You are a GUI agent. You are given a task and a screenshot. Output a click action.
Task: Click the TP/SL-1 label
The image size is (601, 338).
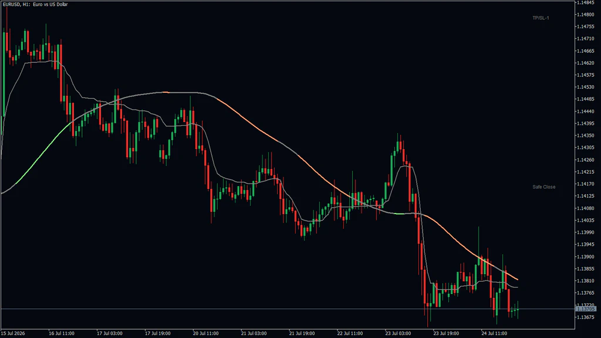click(x=541, y=18)
